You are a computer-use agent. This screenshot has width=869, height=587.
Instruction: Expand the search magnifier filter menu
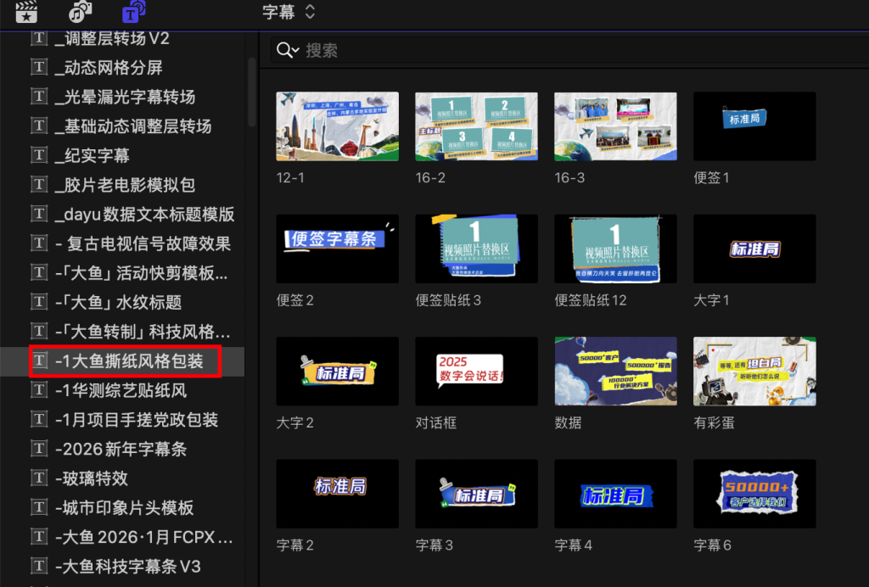[287, 51]
